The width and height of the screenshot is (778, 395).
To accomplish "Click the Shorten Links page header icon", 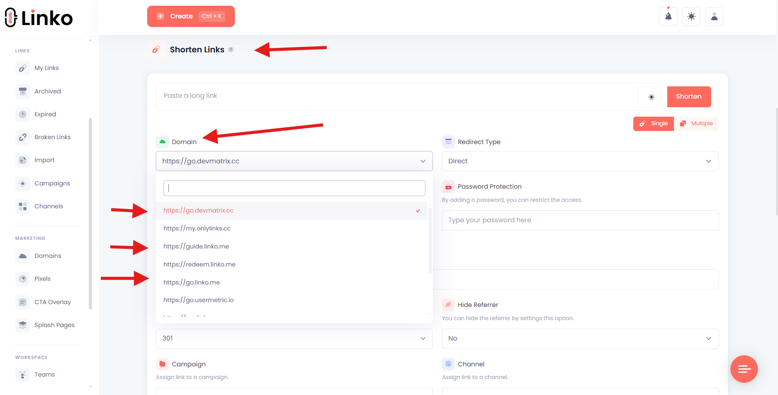I will [156, 50].
